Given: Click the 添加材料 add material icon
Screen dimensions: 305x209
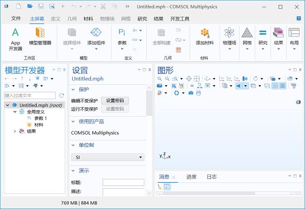Looking at the screenshot, I should point(205,33).
